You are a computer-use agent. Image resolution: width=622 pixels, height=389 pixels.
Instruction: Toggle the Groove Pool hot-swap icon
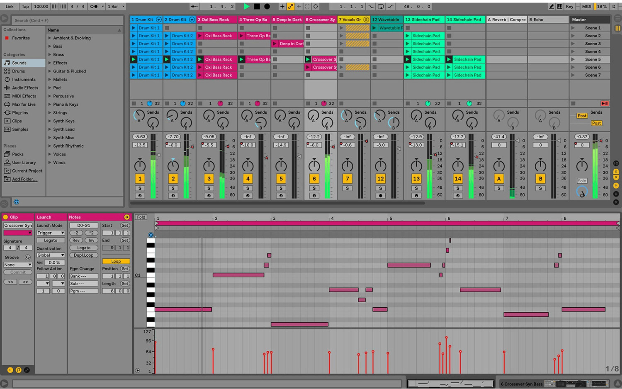pyautogui.click(x=28, y=257)
